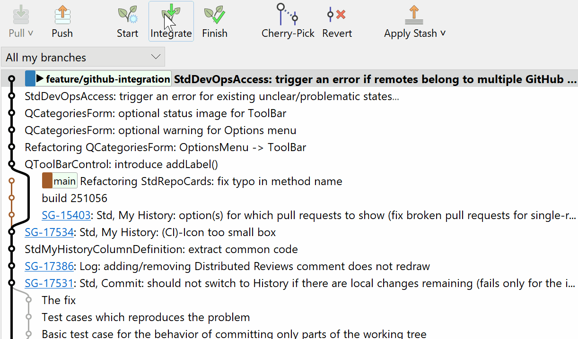Viewport: 578px width, 339px height.
Task: Click the Cherry-Pick icon
Action: click(x=288, y=15)
